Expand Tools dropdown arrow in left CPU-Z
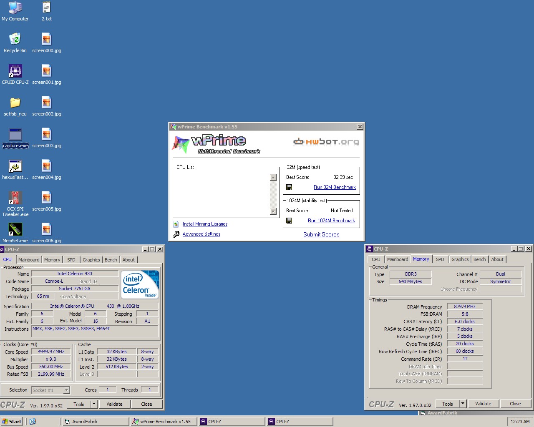The height and width of the screenshot is (427, 534). click(x=94, y=404)
